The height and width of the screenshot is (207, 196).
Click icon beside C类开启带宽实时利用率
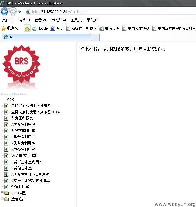click(6, 181)
